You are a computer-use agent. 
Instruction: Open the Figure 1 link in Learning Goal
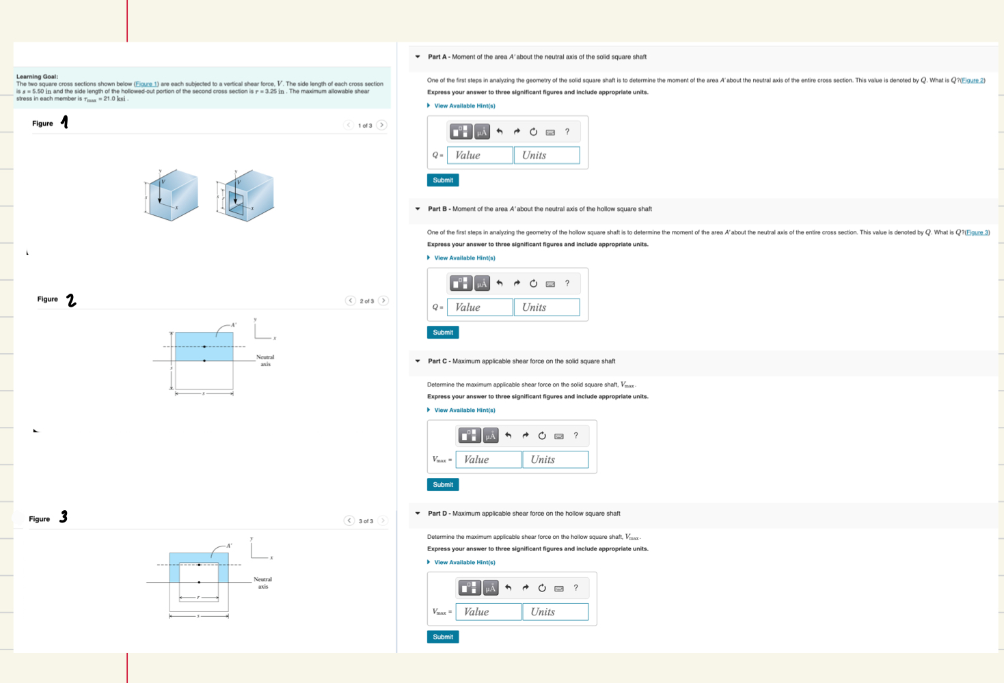146,83
